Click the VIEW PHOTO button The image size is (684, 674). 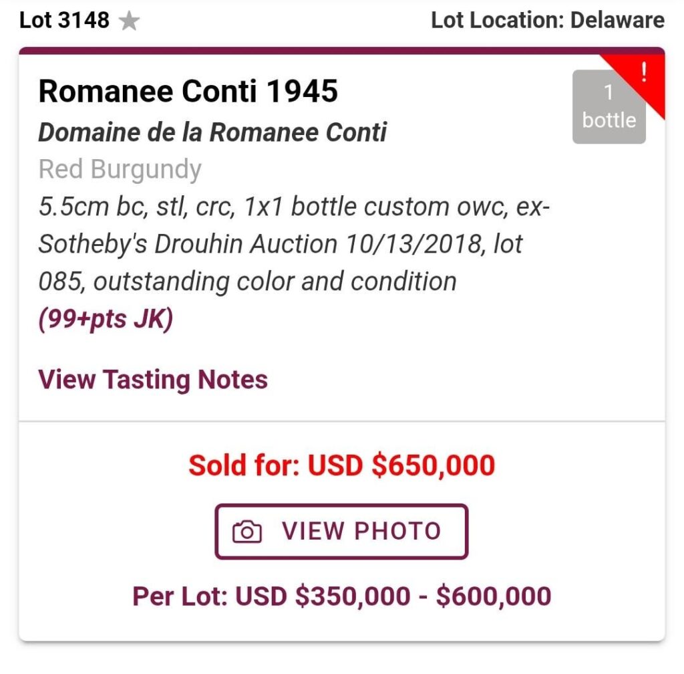pos(341,532)
